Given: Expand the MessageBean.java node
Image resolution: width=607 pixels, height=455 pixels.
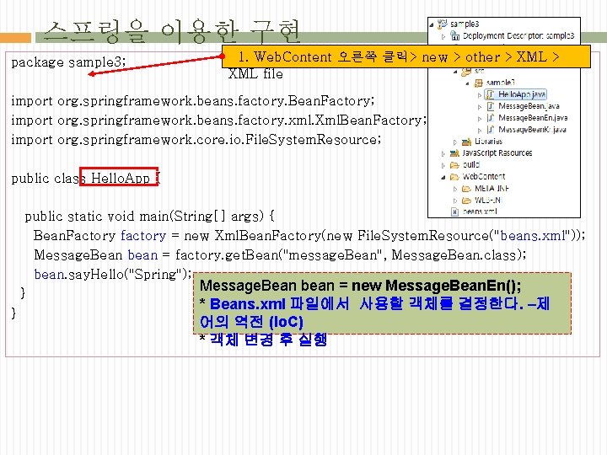Looking at the screenshot, I should click(x=480, y=107).
